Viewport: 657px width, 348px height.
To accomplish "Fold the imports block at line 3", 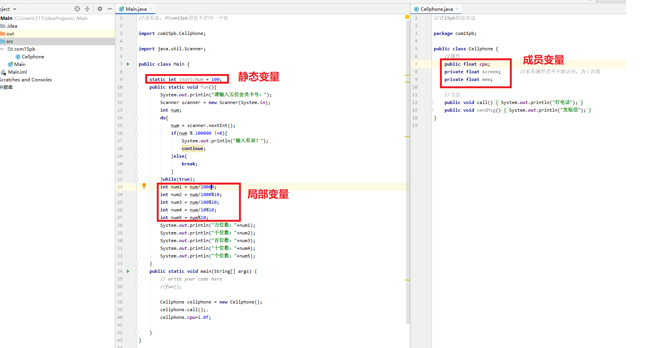I will coord(136,33).
